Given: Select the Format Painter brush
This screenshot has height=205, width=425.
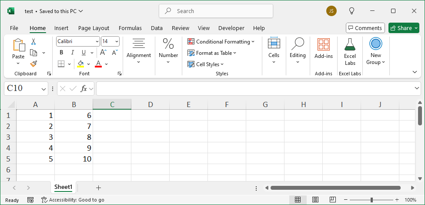Looking at the screenshot, I should coord(33,64).
